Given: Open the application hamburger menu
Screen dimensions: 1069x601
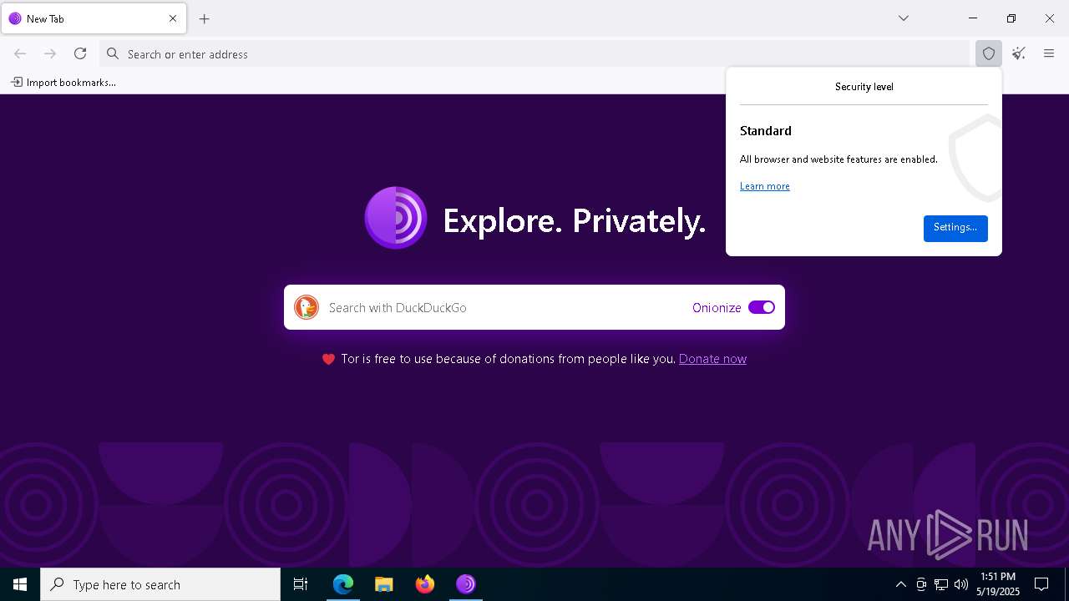Looking at the screenshot, I should tap(1049, 53).
